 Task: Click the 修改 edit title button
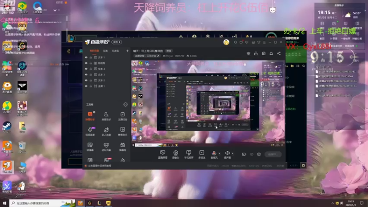pos(169,51)
